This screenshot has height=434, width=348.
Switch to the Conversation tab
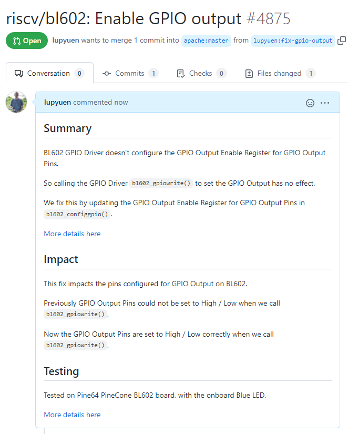(x=49, y=73)
